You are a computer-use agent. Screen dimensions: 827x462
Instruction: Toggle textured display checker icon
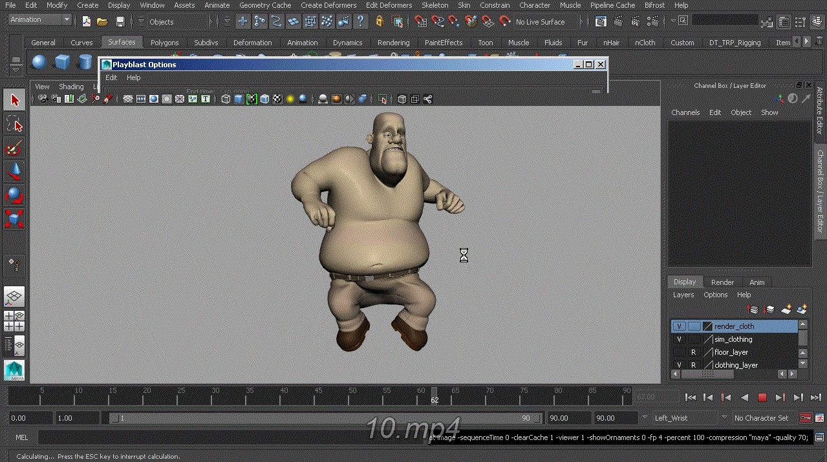(277, 99)
